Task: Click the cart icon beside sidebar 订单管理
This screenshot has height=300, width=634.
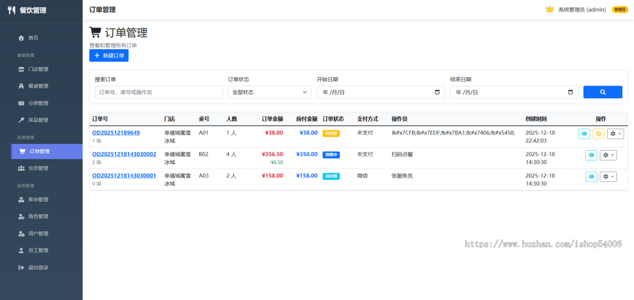Action: click(22, 151)
